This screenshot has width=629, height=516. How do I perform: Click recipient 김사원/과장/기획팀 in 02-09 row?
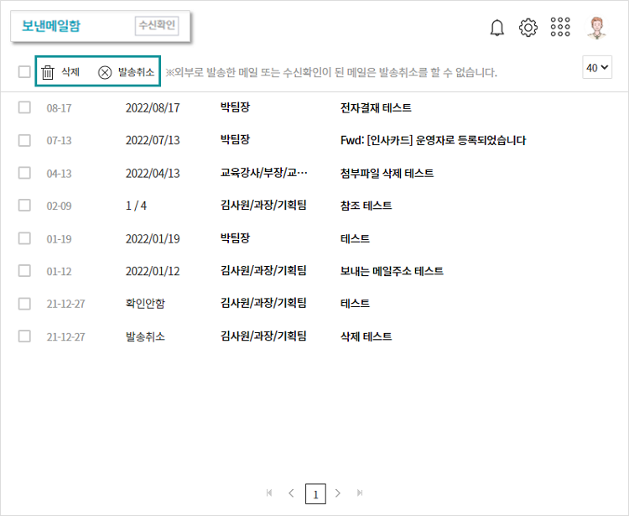[x=263, y=205]
